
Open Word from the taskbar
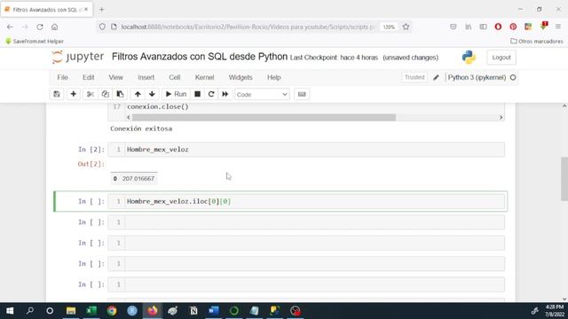(214, 311)
